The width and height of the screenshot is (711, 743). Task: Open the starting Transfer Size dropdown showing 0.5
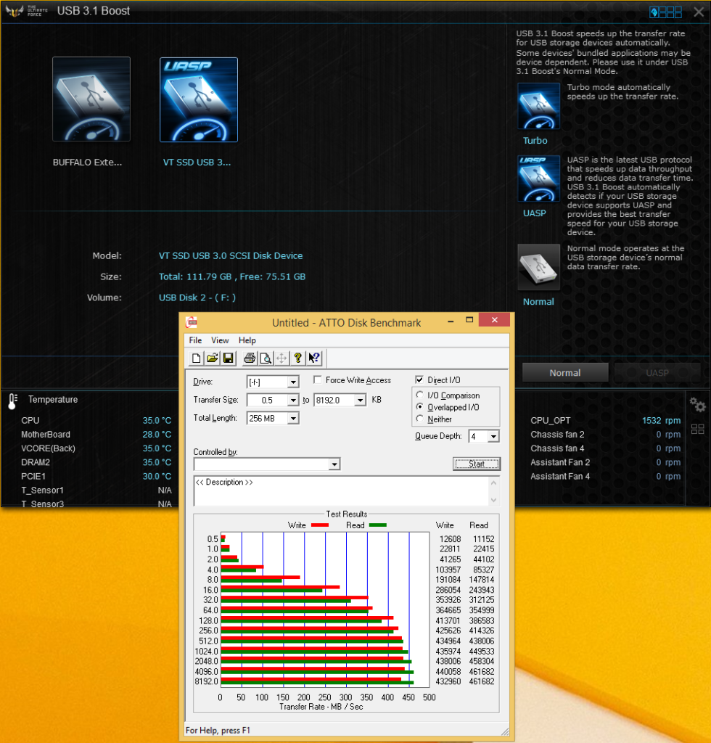293,401
